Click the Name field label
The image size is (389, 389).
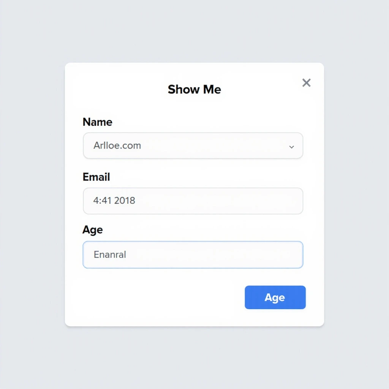pos(97,122)
